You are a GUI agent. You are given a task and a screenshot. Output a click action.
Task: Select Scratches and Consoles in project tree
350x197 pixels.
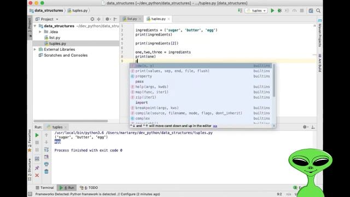click(x=63, y=55)
